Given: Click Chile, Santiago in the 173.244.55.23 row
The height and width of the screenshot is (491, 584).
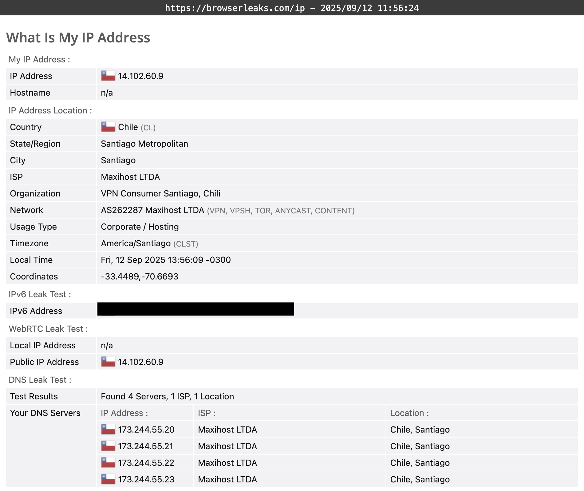Looking at the screenshot, I should [420, 479].
